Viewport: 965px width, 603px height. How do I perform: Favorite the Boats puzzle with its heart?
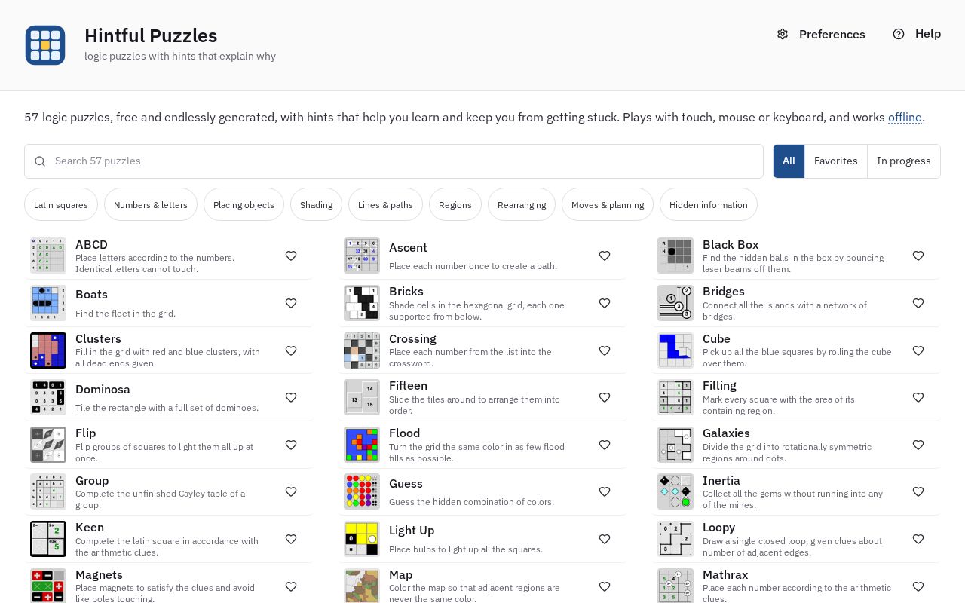tap(291, 303)
